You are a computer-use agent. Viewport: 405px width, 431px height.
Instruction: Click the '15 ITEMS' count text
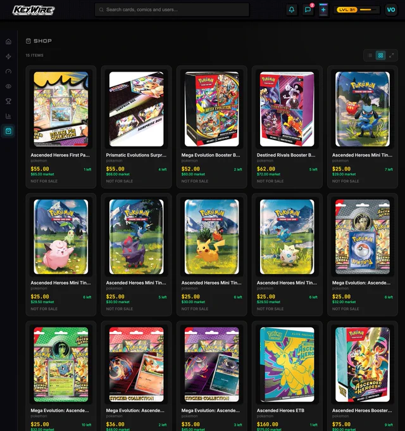[x=35, y=55]
